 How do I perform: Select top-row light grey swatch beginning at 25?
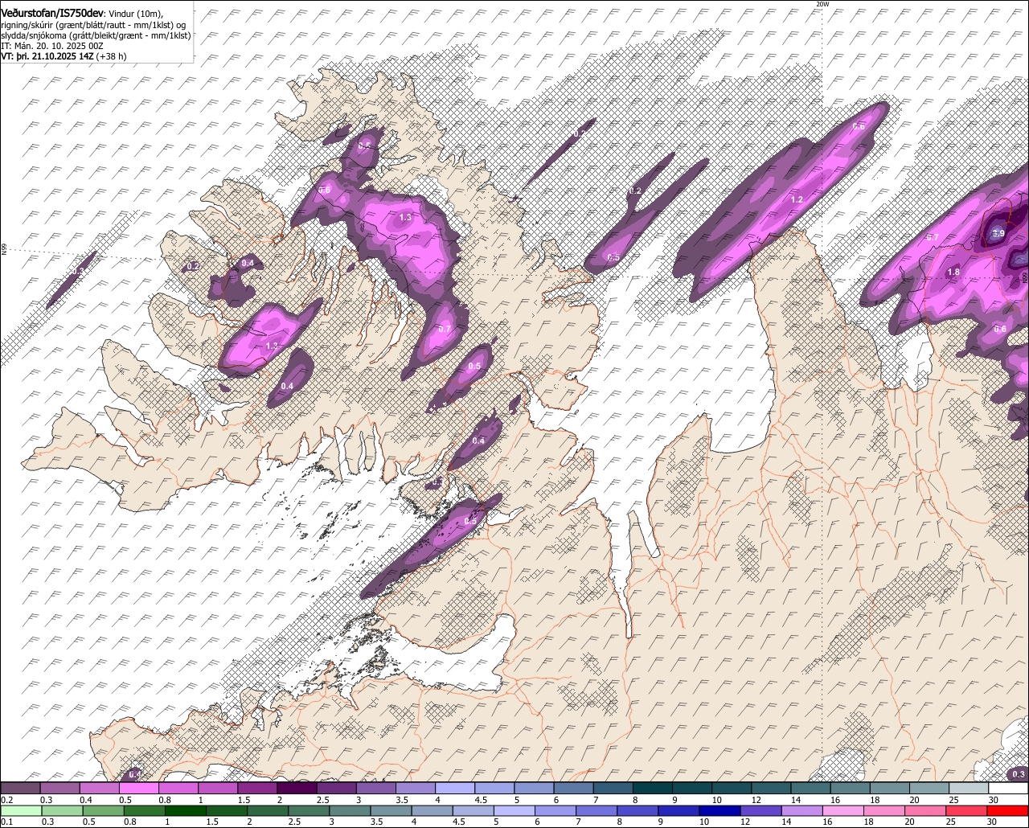tap(969, 788)
